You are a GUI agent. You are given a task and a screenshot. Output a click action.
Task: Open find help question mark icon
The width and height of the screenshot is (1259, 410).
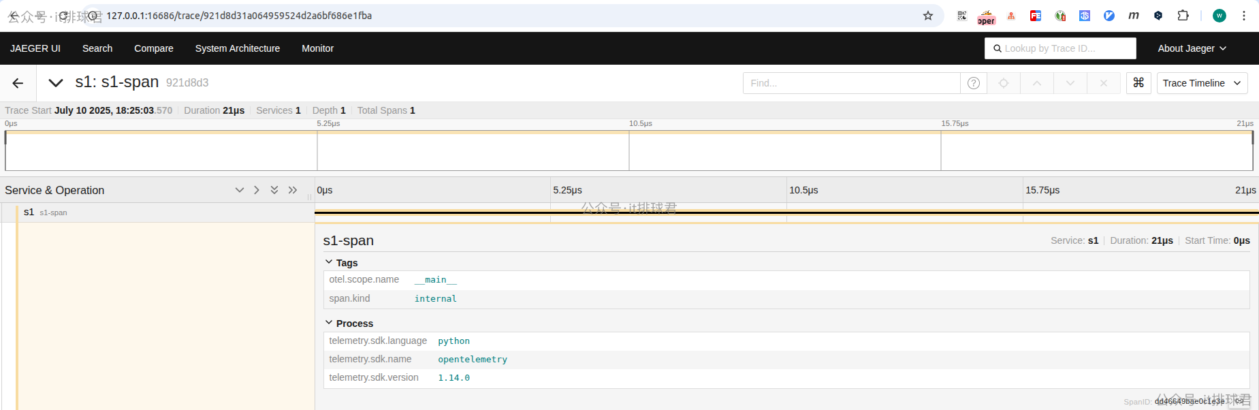click(974, 83)
